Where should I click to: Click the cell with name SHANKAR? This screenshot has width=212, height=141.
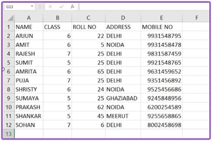click(x=29, y=116)
